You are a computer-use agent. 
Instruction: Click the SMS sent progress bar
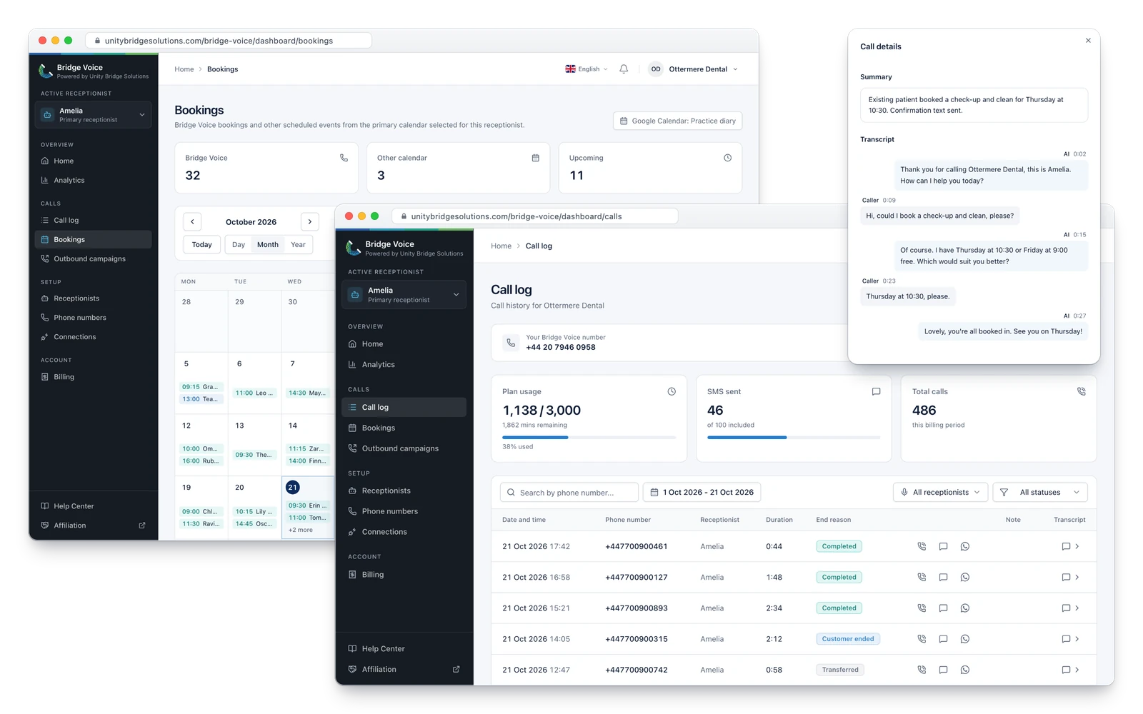tap(794, 437)
